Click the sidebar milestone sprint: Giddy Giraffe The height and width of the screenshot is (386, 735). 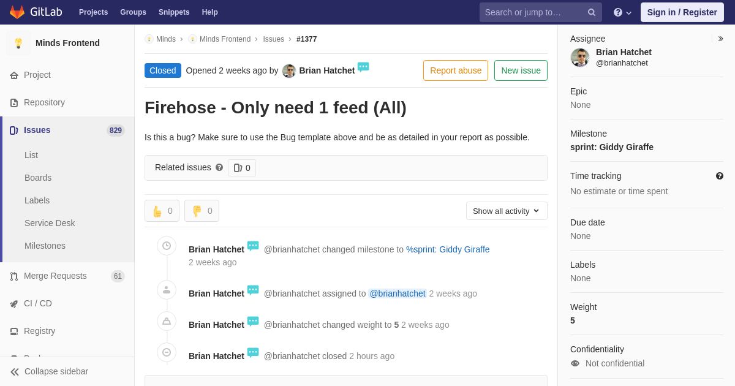pyautogui.click(x=612, y=147)
